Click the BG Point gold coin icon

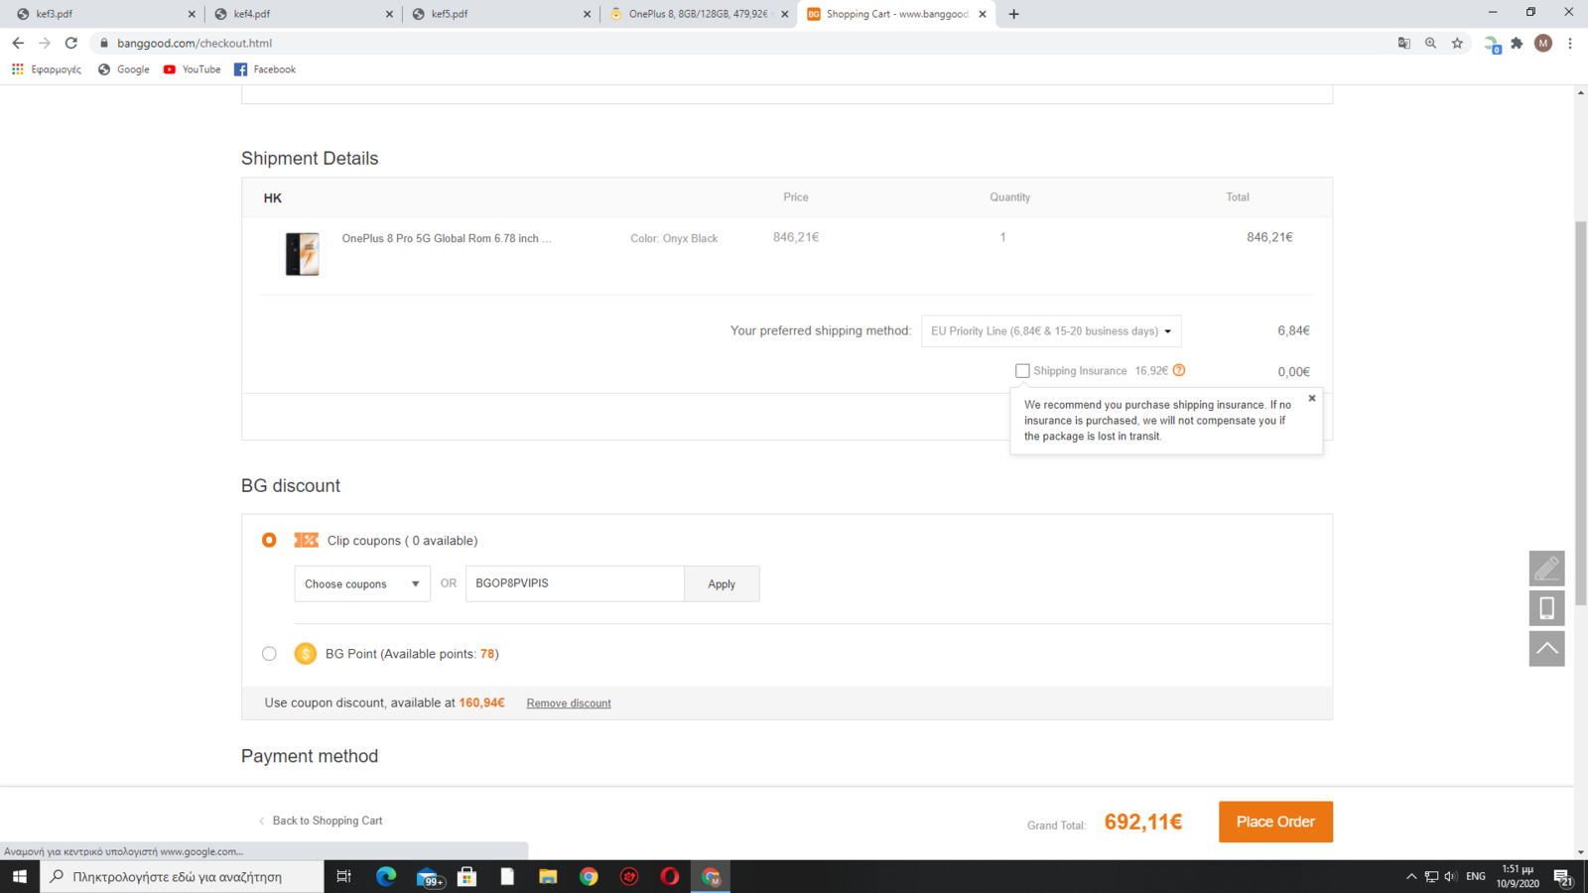coord(305,653)
